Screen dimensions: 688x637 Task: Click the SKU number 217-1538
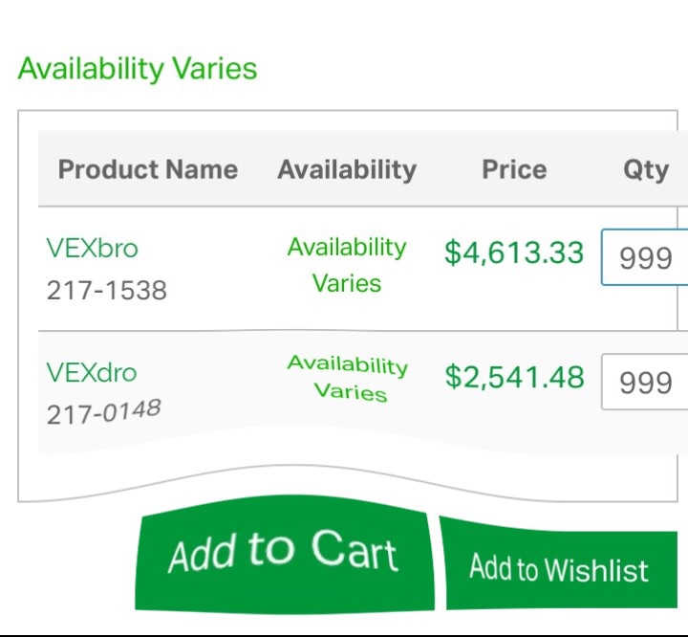[107, 290]
